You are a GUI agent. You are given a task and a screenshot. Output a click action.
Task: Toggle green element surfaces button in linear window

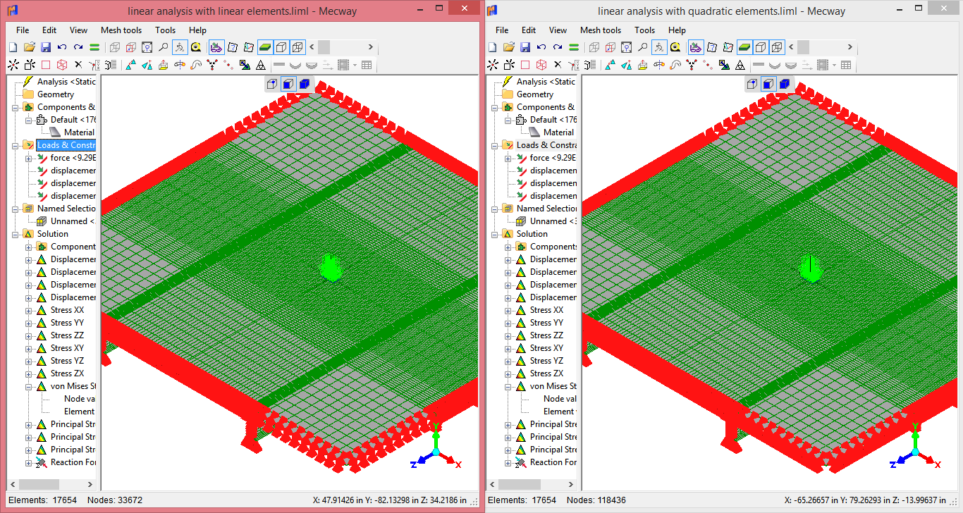(265, 47)
